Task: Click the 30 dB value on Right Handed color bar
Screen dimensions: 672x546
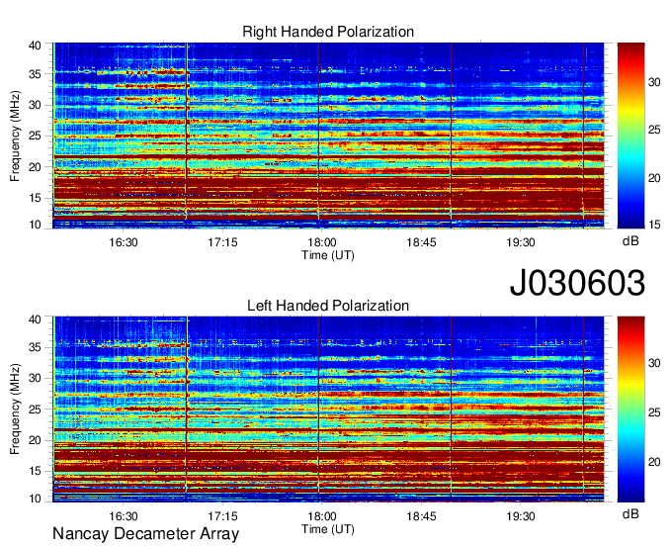Action: [x=654, y=82]
